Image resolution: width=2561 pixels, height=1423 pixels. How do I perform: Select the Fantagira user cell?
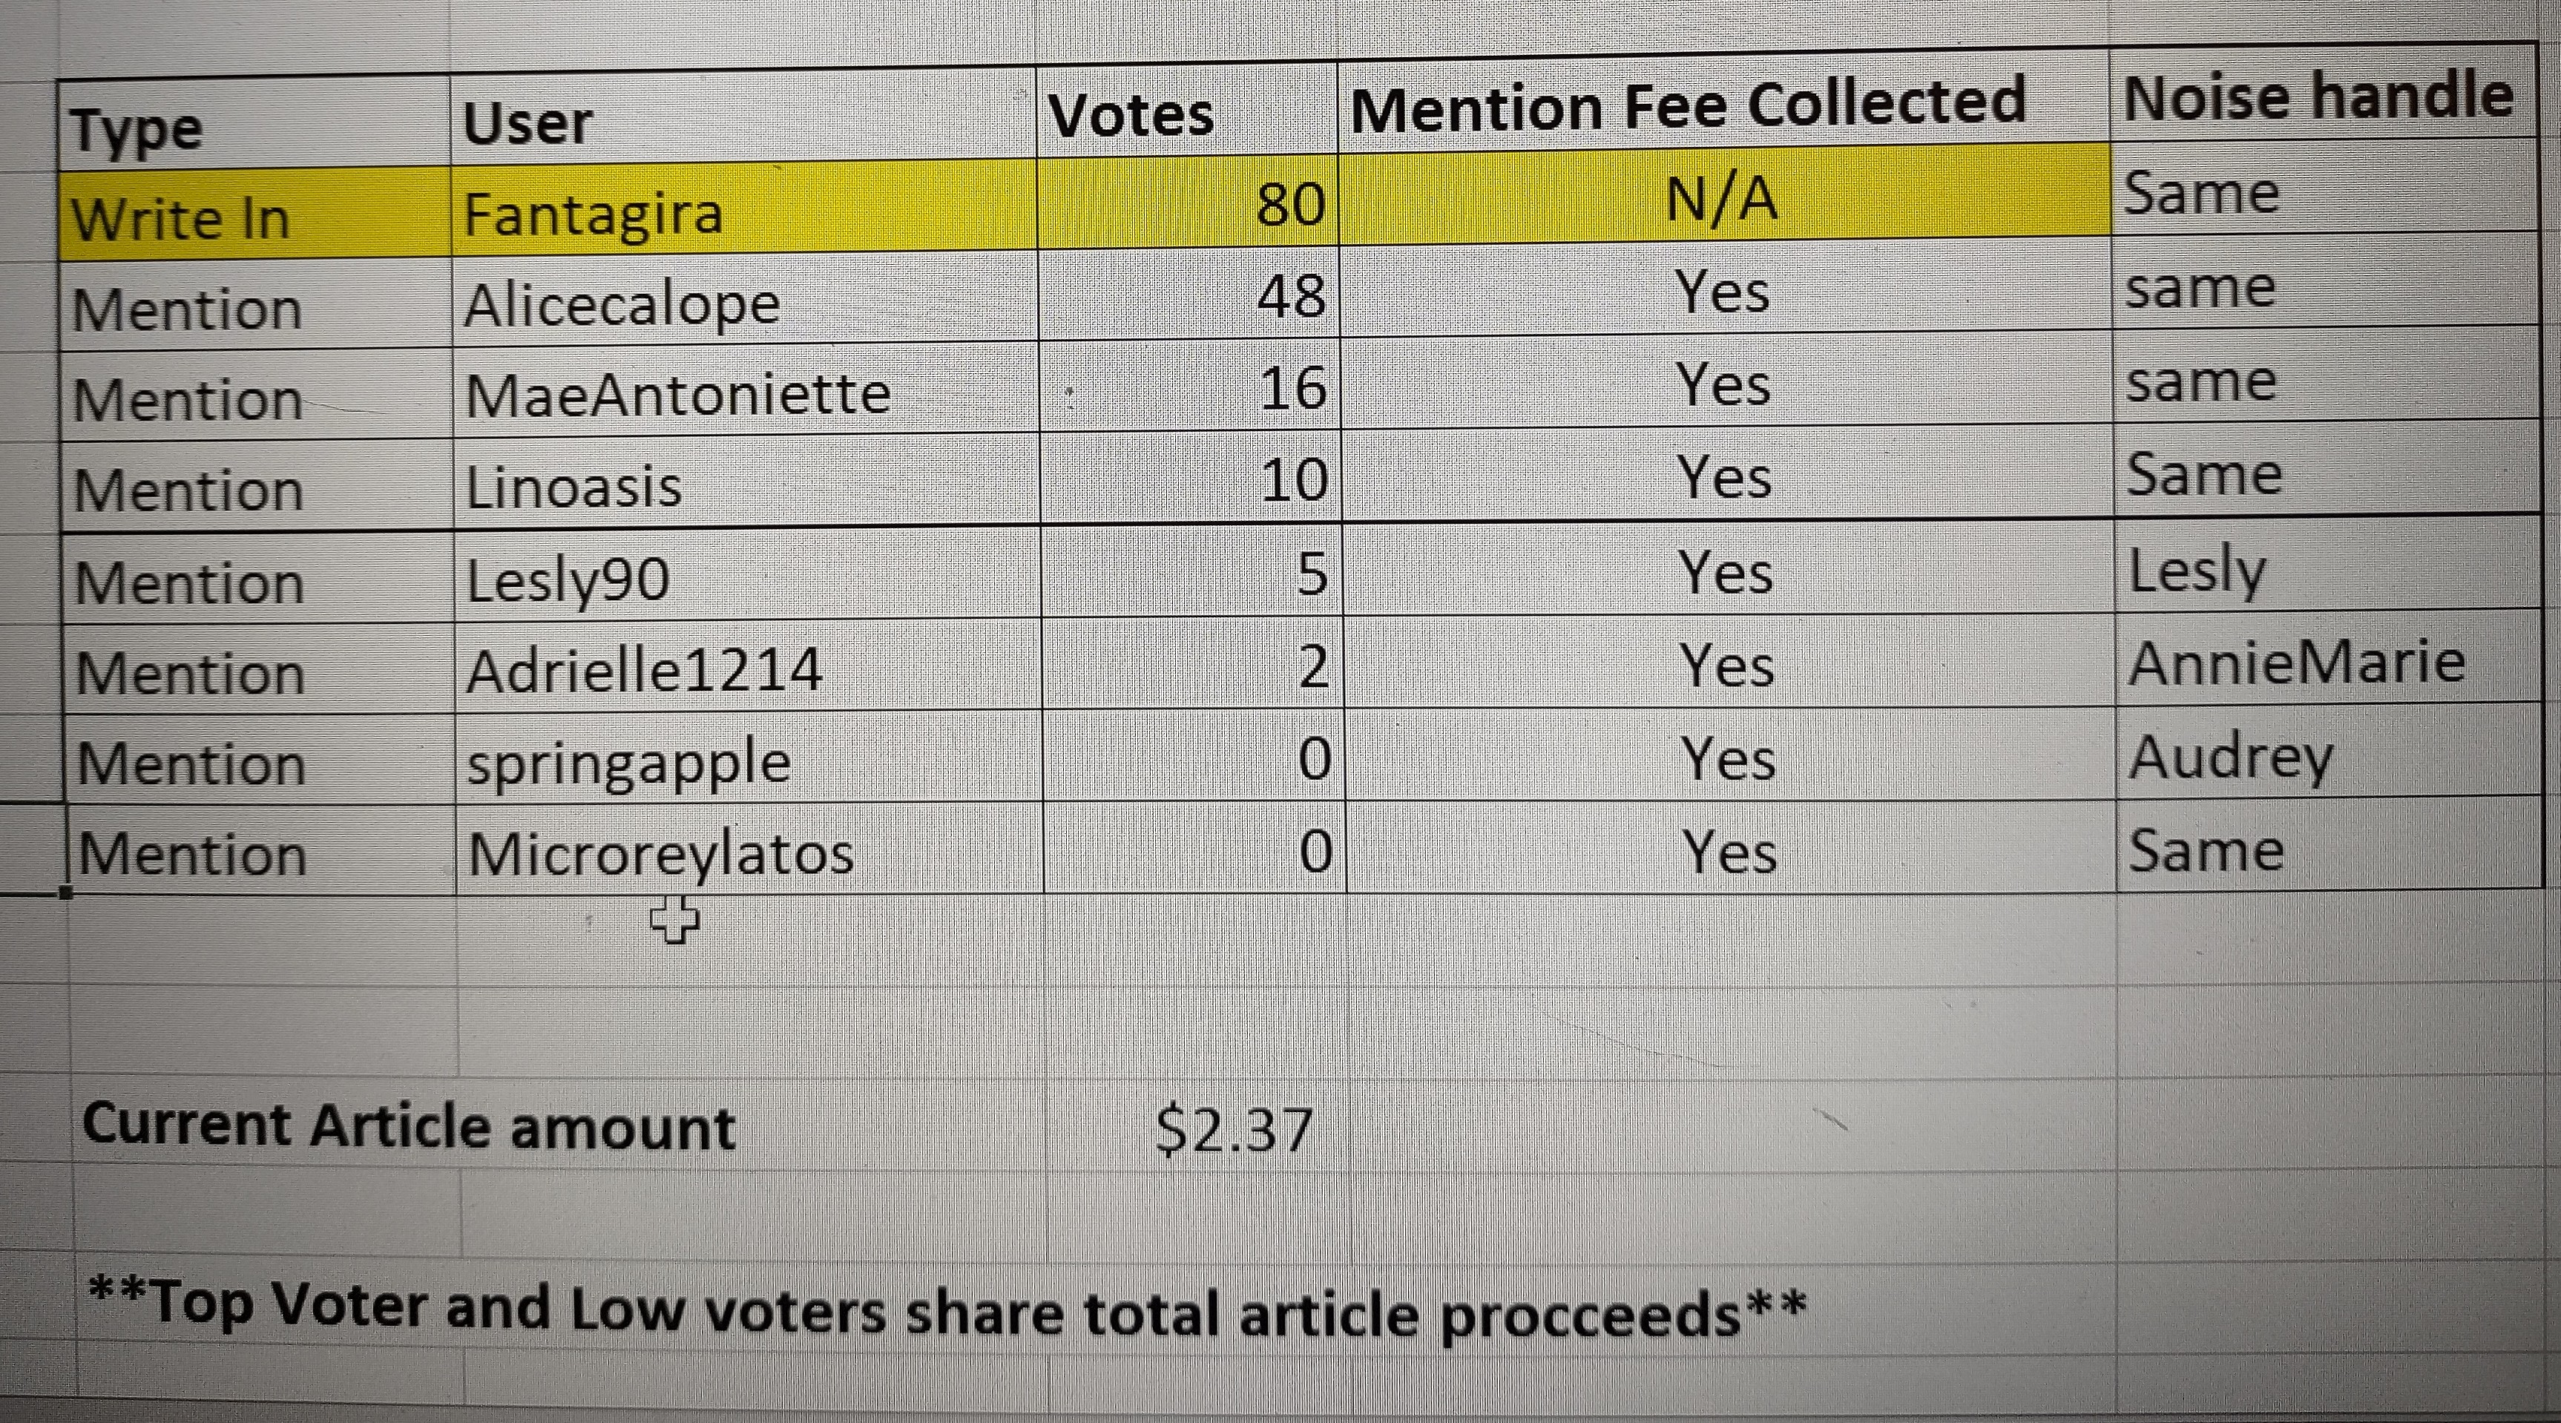pyautogui.click(x=743, y=208)
